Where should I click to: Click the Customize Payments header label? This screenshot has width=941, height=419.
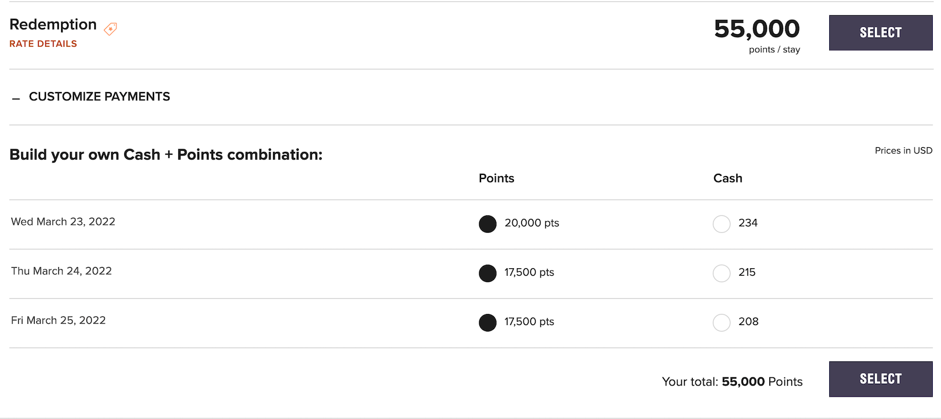click(x=99, y=96)
